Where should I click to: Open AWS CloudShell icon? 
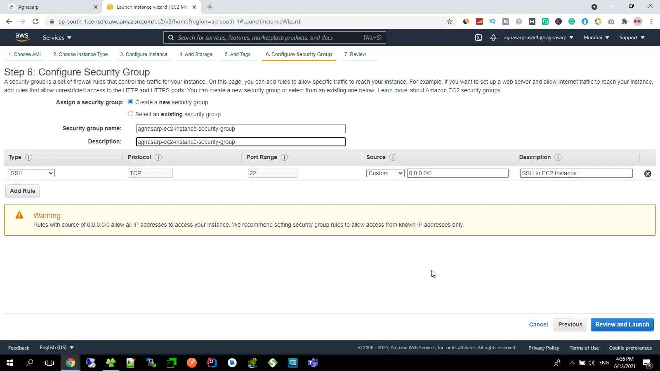(x=478, y=38)
